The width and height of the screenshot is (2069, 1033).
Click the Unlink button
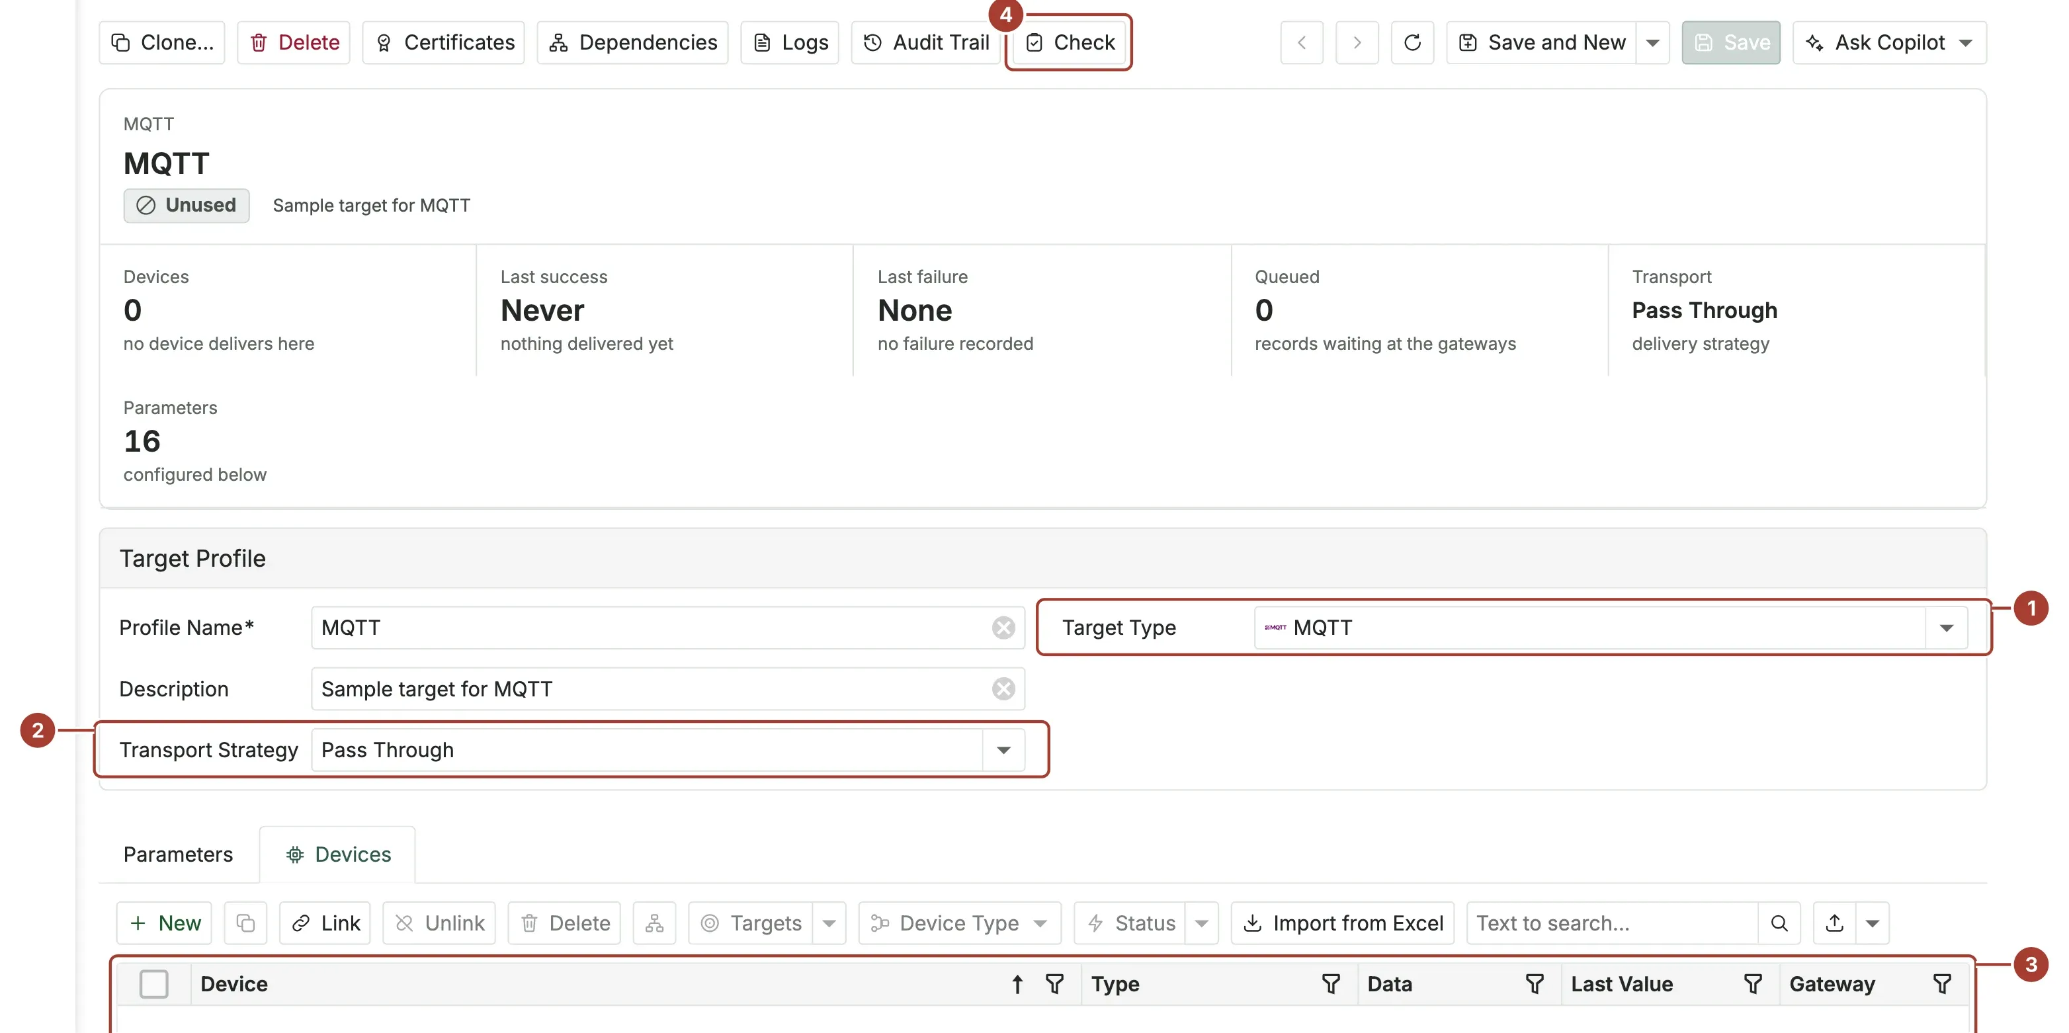[439, 923]
